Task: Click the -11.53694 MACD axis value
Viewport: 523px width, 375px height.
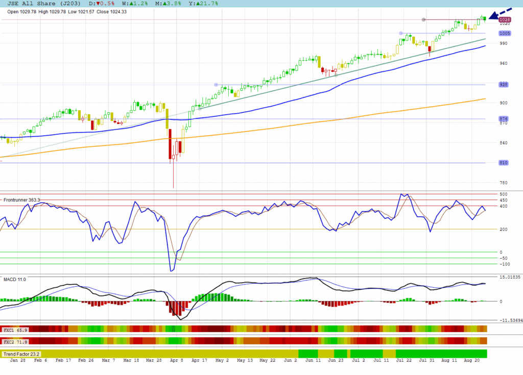Action: click(511, 320)
